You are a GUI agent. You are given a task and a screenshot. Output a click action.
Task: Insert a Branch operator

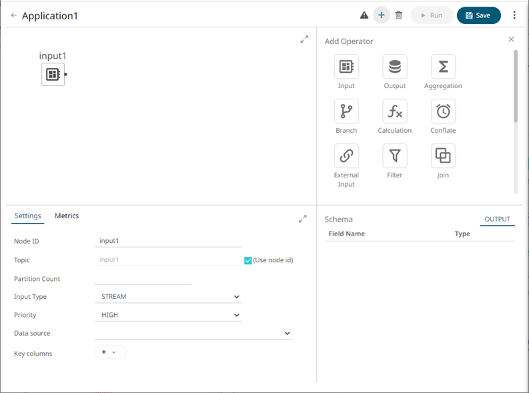click(346, 111)
